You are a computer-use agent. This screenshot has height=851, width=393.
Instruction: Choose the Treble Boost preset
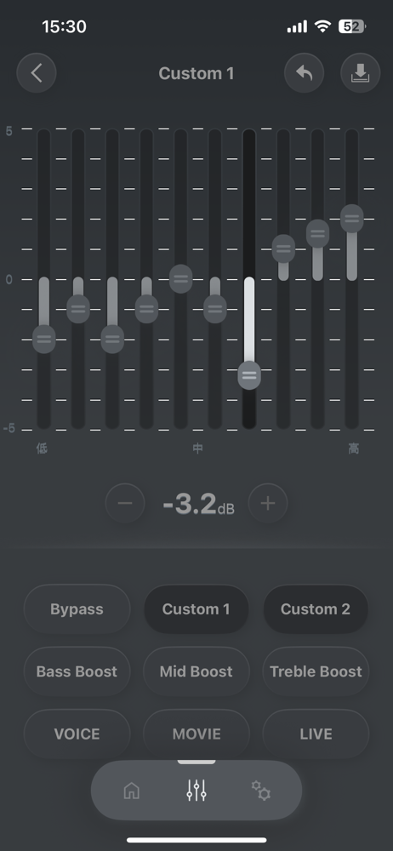click(x=316, y=671)
